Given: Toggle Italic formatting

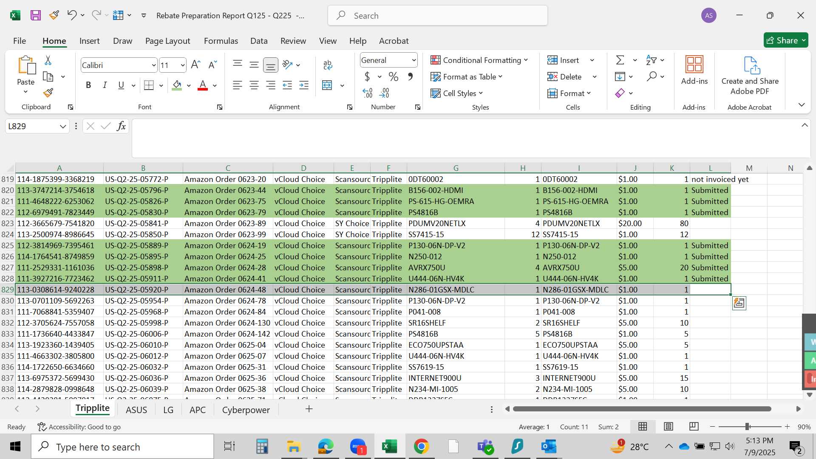Looking at the screenshot, I should click(105, 85).
